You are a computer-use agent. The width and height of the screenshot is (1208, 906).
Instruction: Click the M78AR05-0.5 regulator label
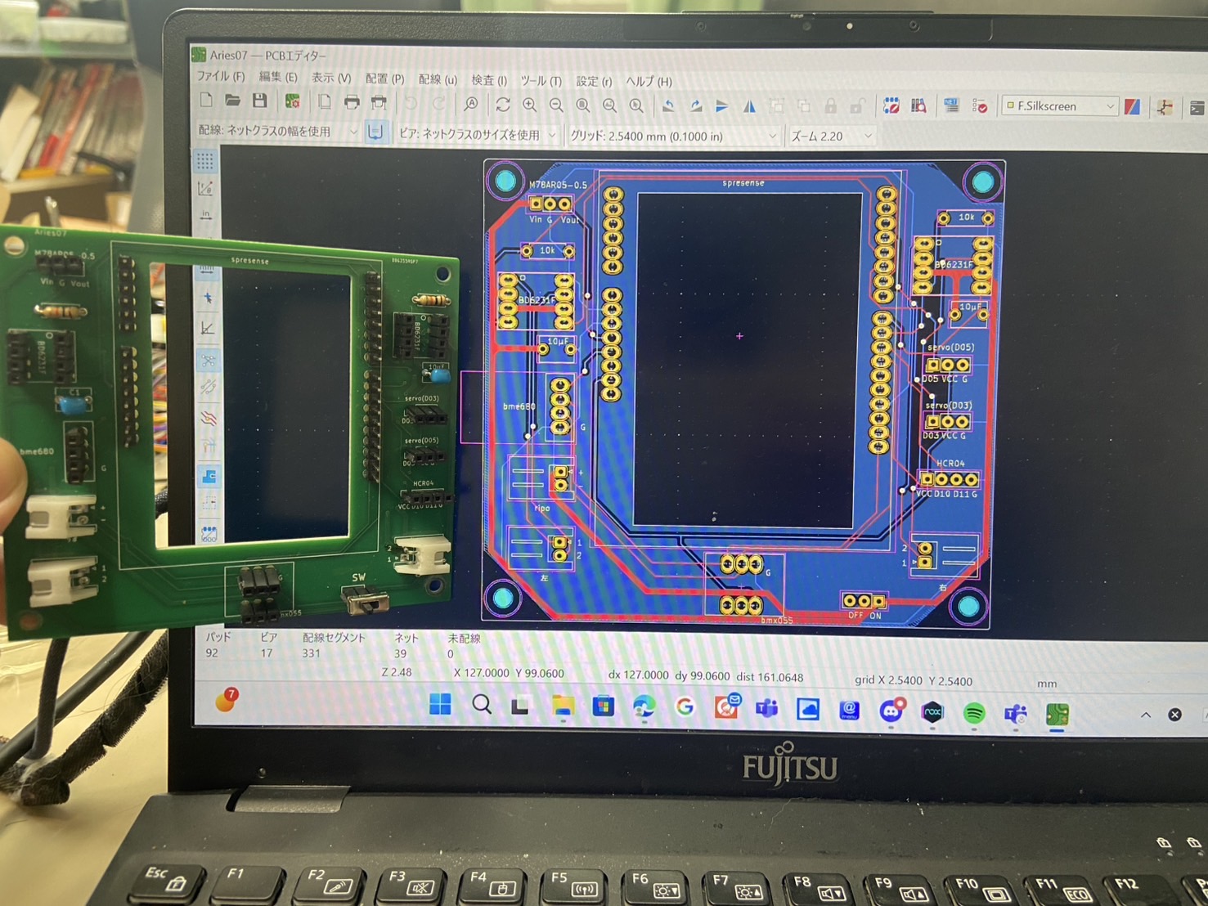pos(558,185)
